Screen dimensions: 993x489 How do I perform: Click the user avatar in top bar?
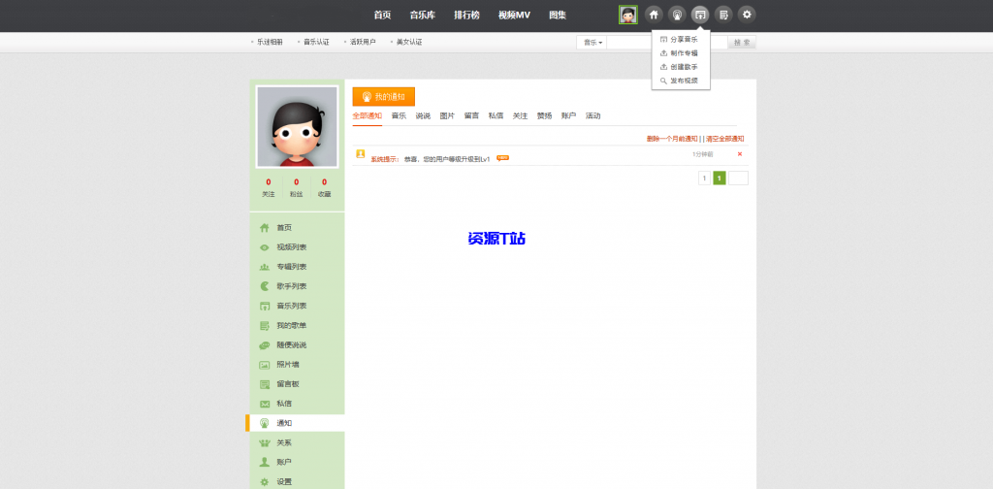click(x=628, y=15)
